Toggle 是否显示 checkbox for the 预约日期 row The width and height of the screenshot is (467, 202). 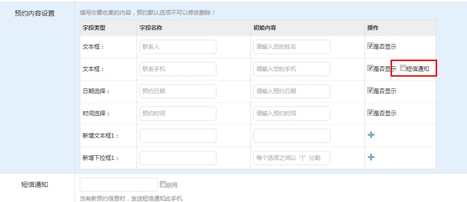pos(370,90)
